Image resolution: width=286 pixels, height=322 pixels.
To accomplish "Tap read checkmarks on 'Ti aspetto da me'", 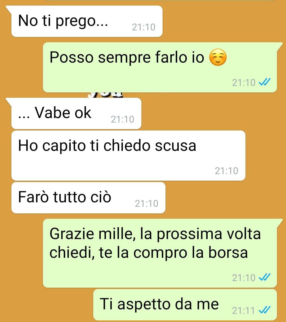I will [x=264, y=310].
